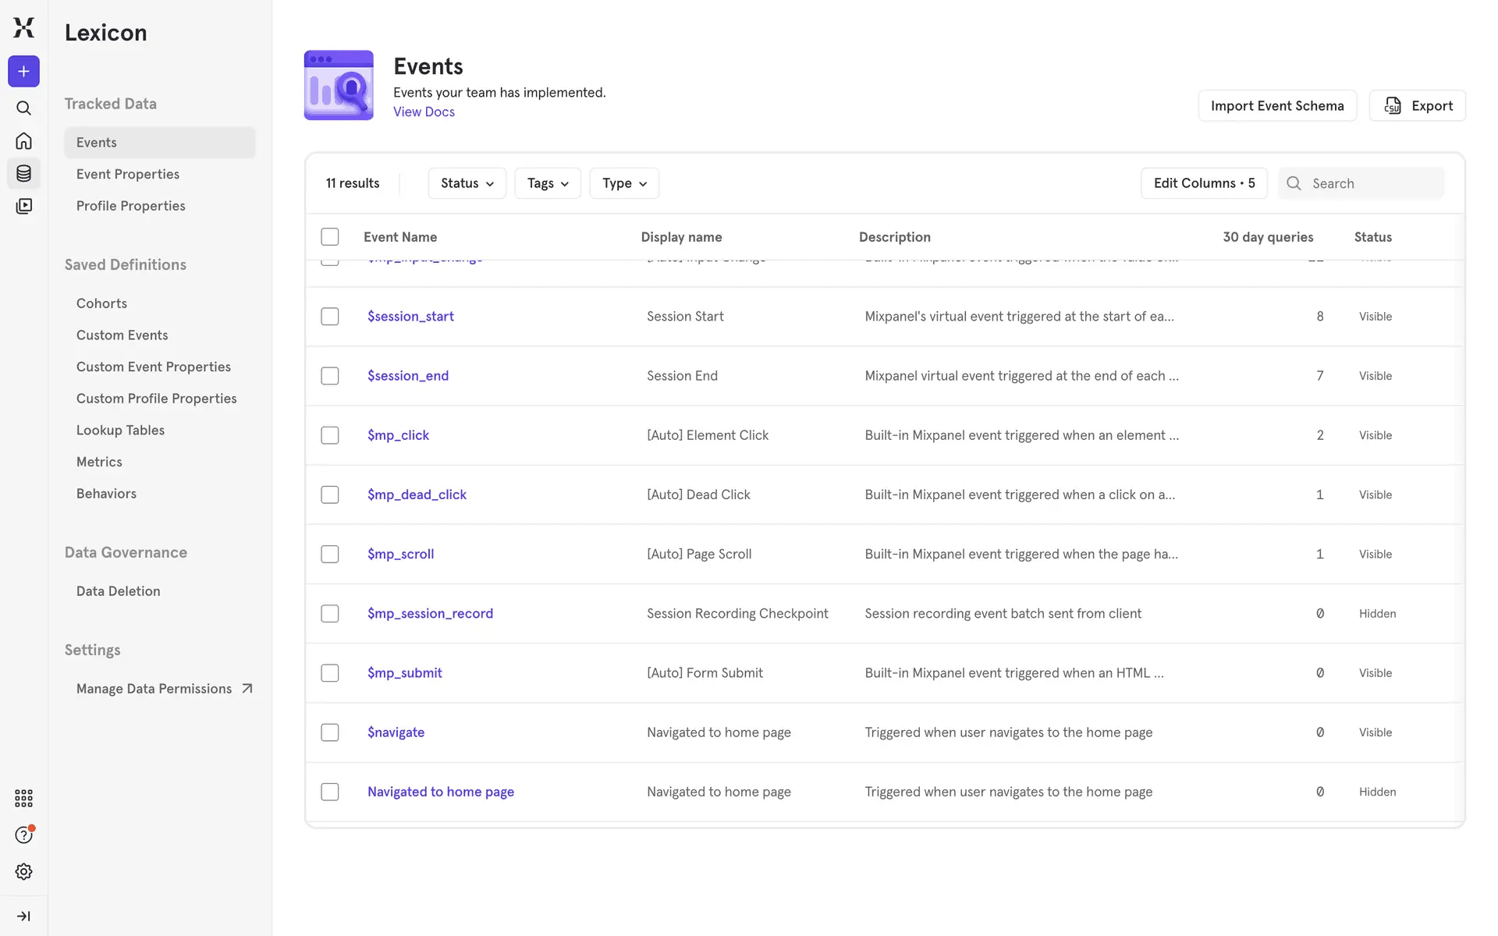Focus the events Search field
The image size is (1498, 936).
1373,183
